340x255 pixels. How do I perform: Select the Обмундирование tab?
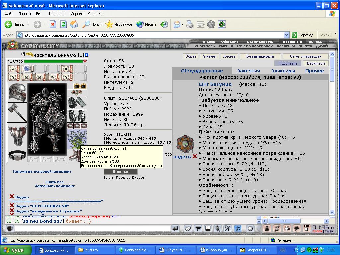coord(202,71)
